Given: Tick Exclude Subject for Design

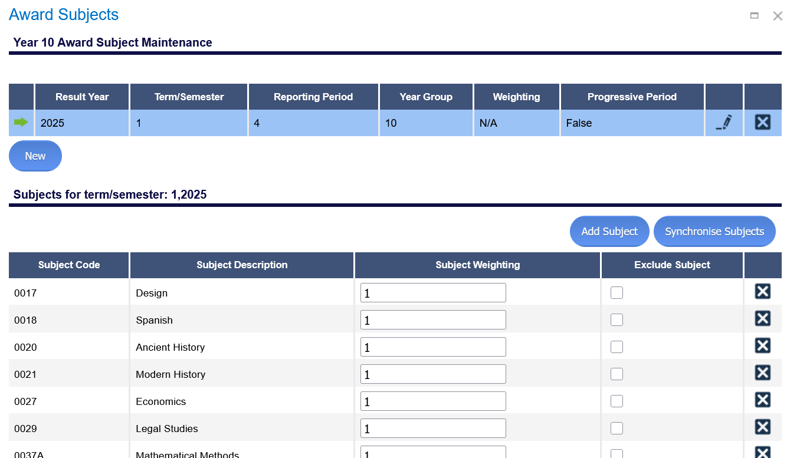Looking at the screenshot, I should pos(617,293).
